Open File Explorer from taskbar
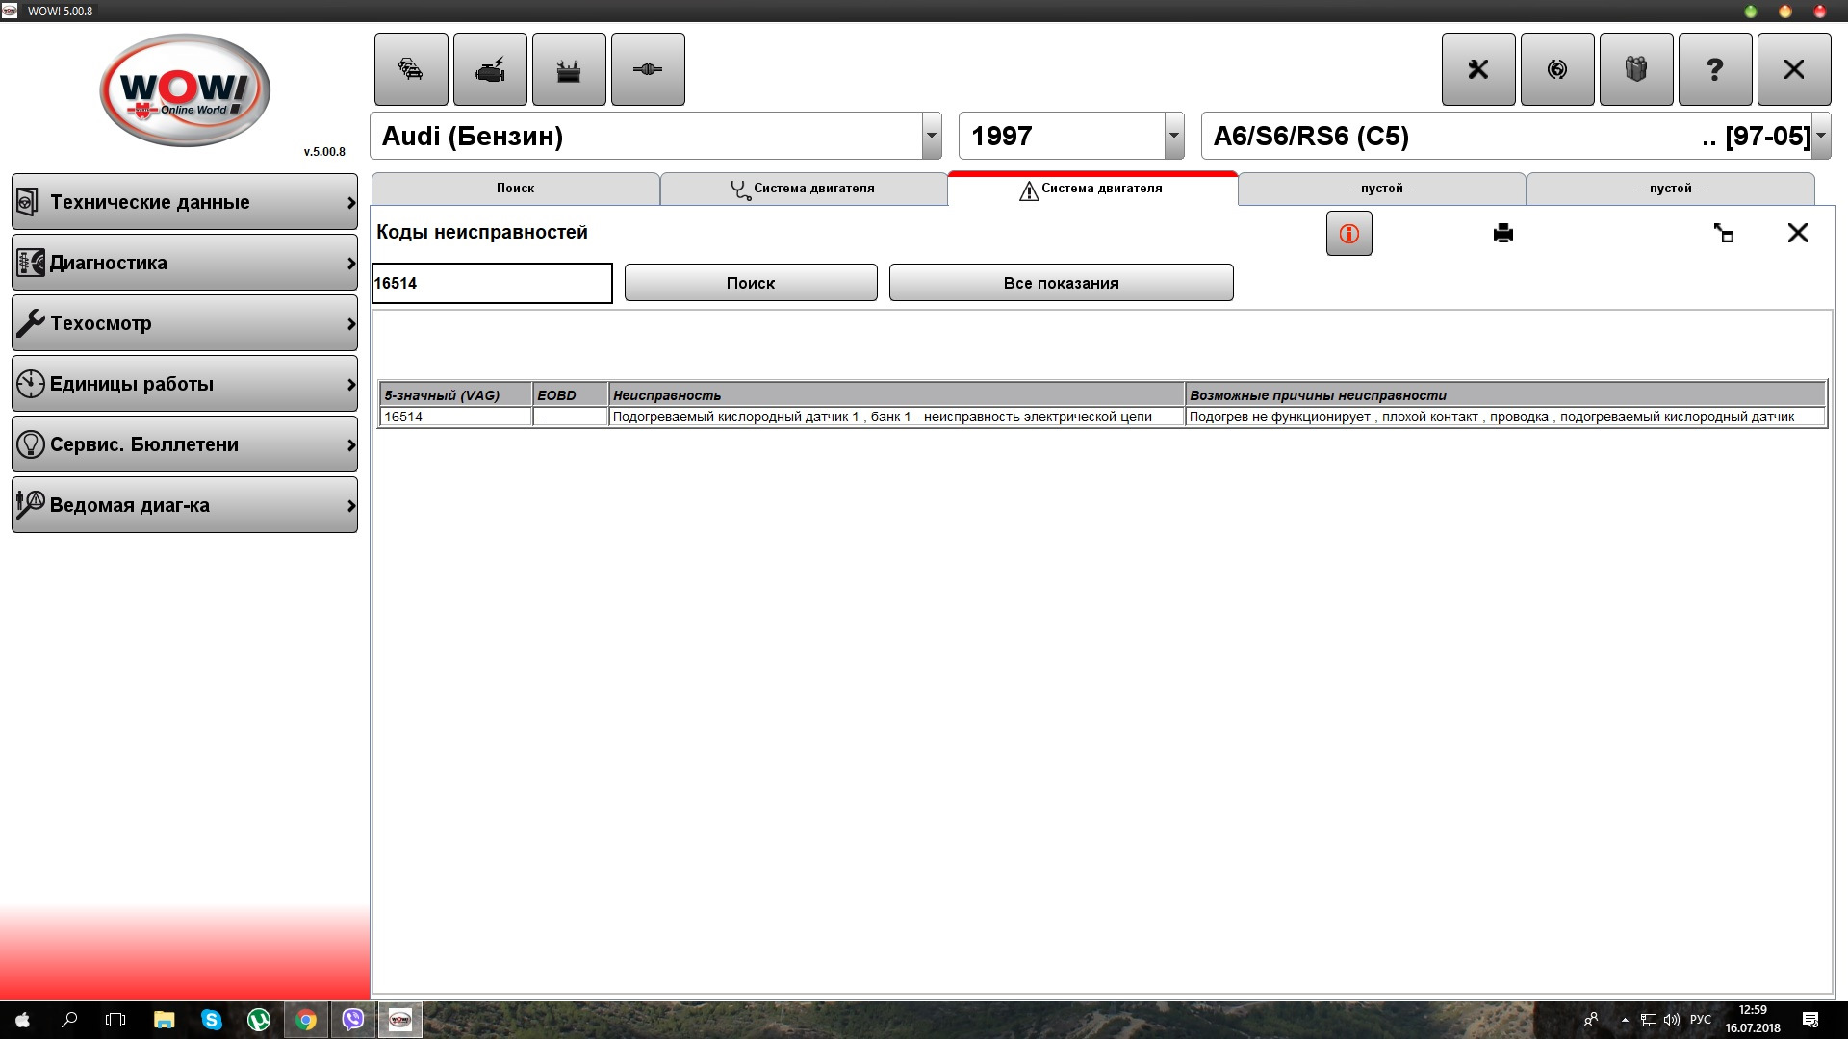This screenshot has height=1039, width=1848. click(x=164, y=1020)
